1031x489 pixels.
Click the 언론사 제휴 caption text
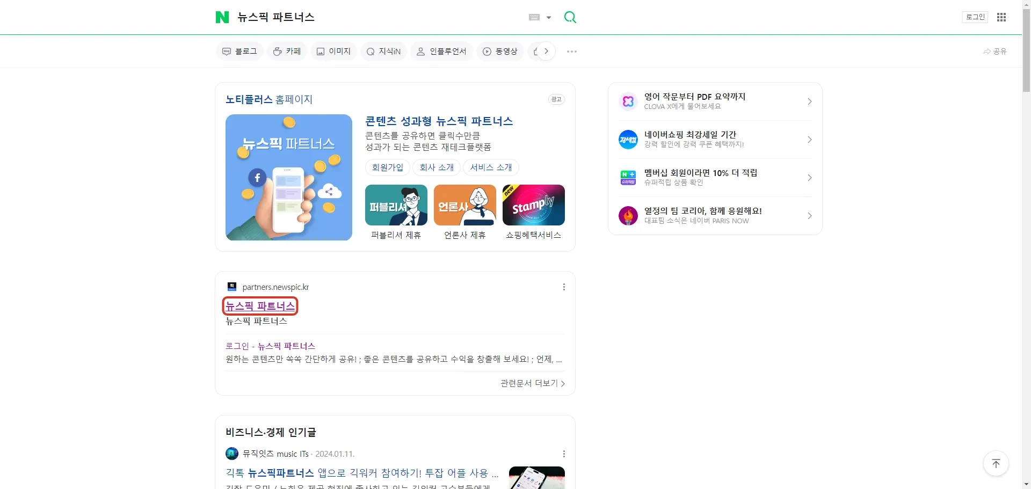tap(465, 235)
